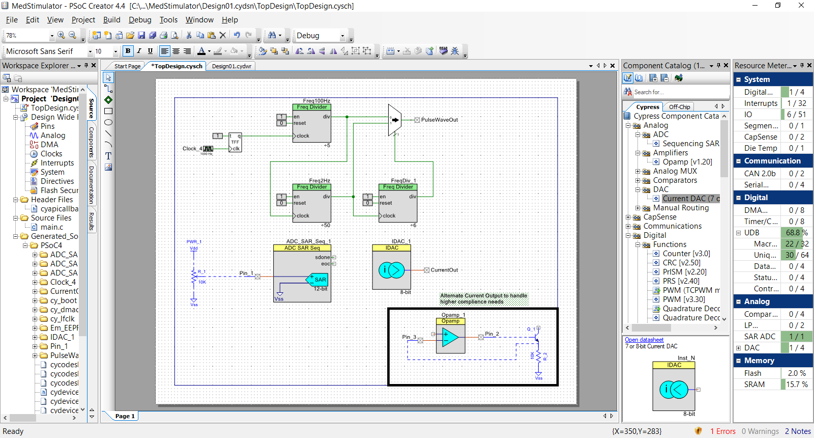The width and height of the screenshot is (814, 438).
Task: Toggle italic text formatting
Action: pos(139,51)
